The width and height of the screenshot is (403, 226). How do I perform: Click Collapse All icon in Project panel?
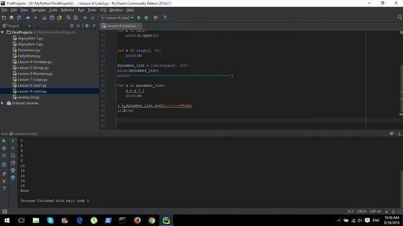78,26
